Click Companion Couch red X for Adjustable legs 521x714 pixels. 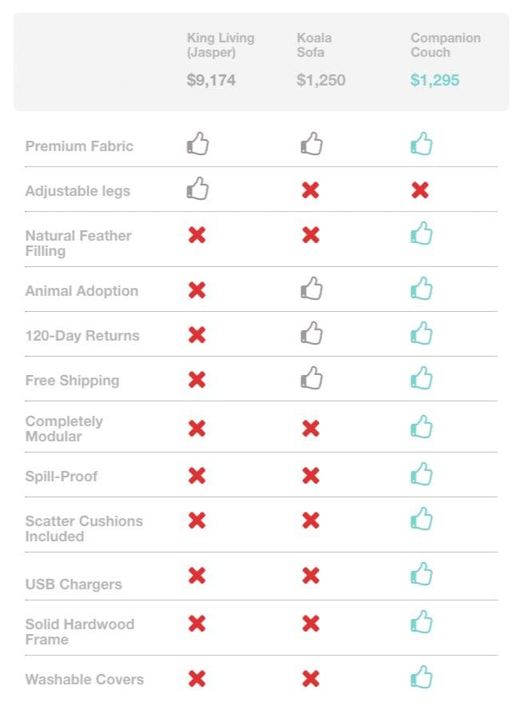tap(420, 189)
